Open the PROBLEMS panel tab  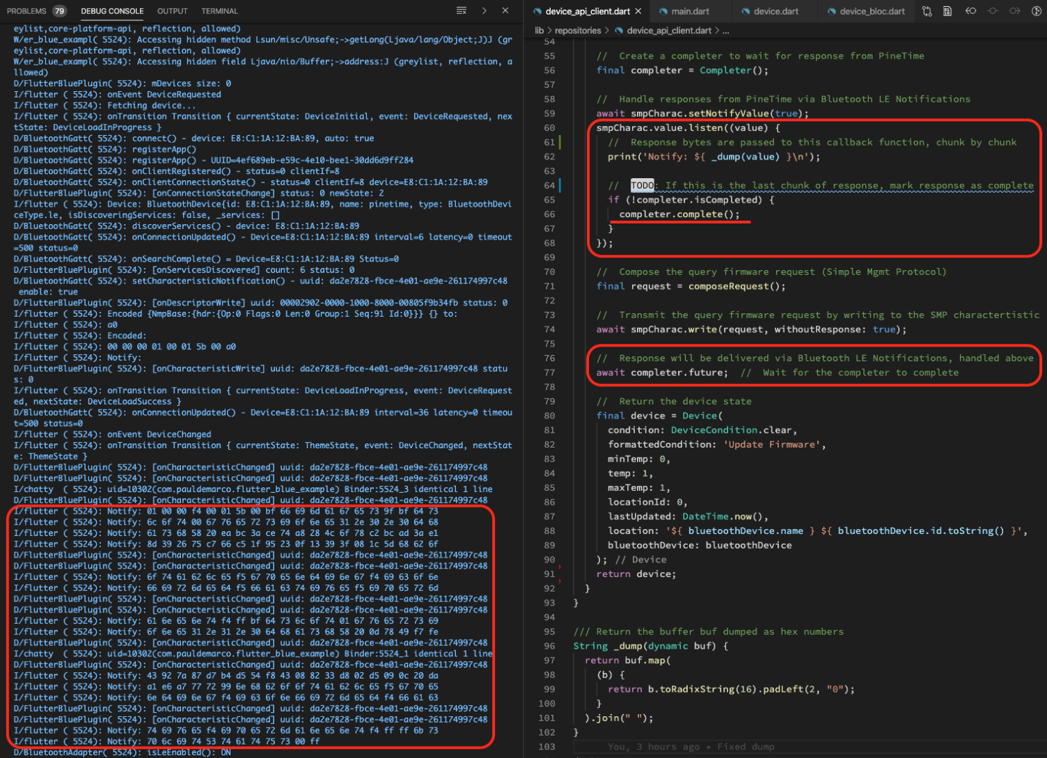point(26,11)
